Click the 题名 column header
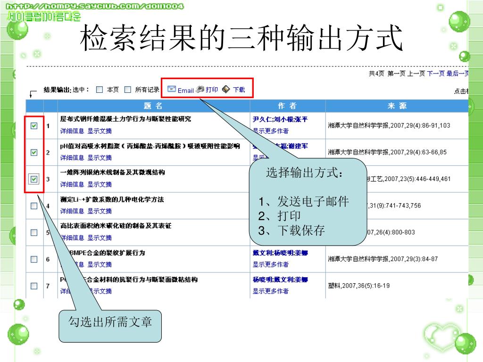The width and height of the screenshot is (483, 362). [x=153, y=106]
